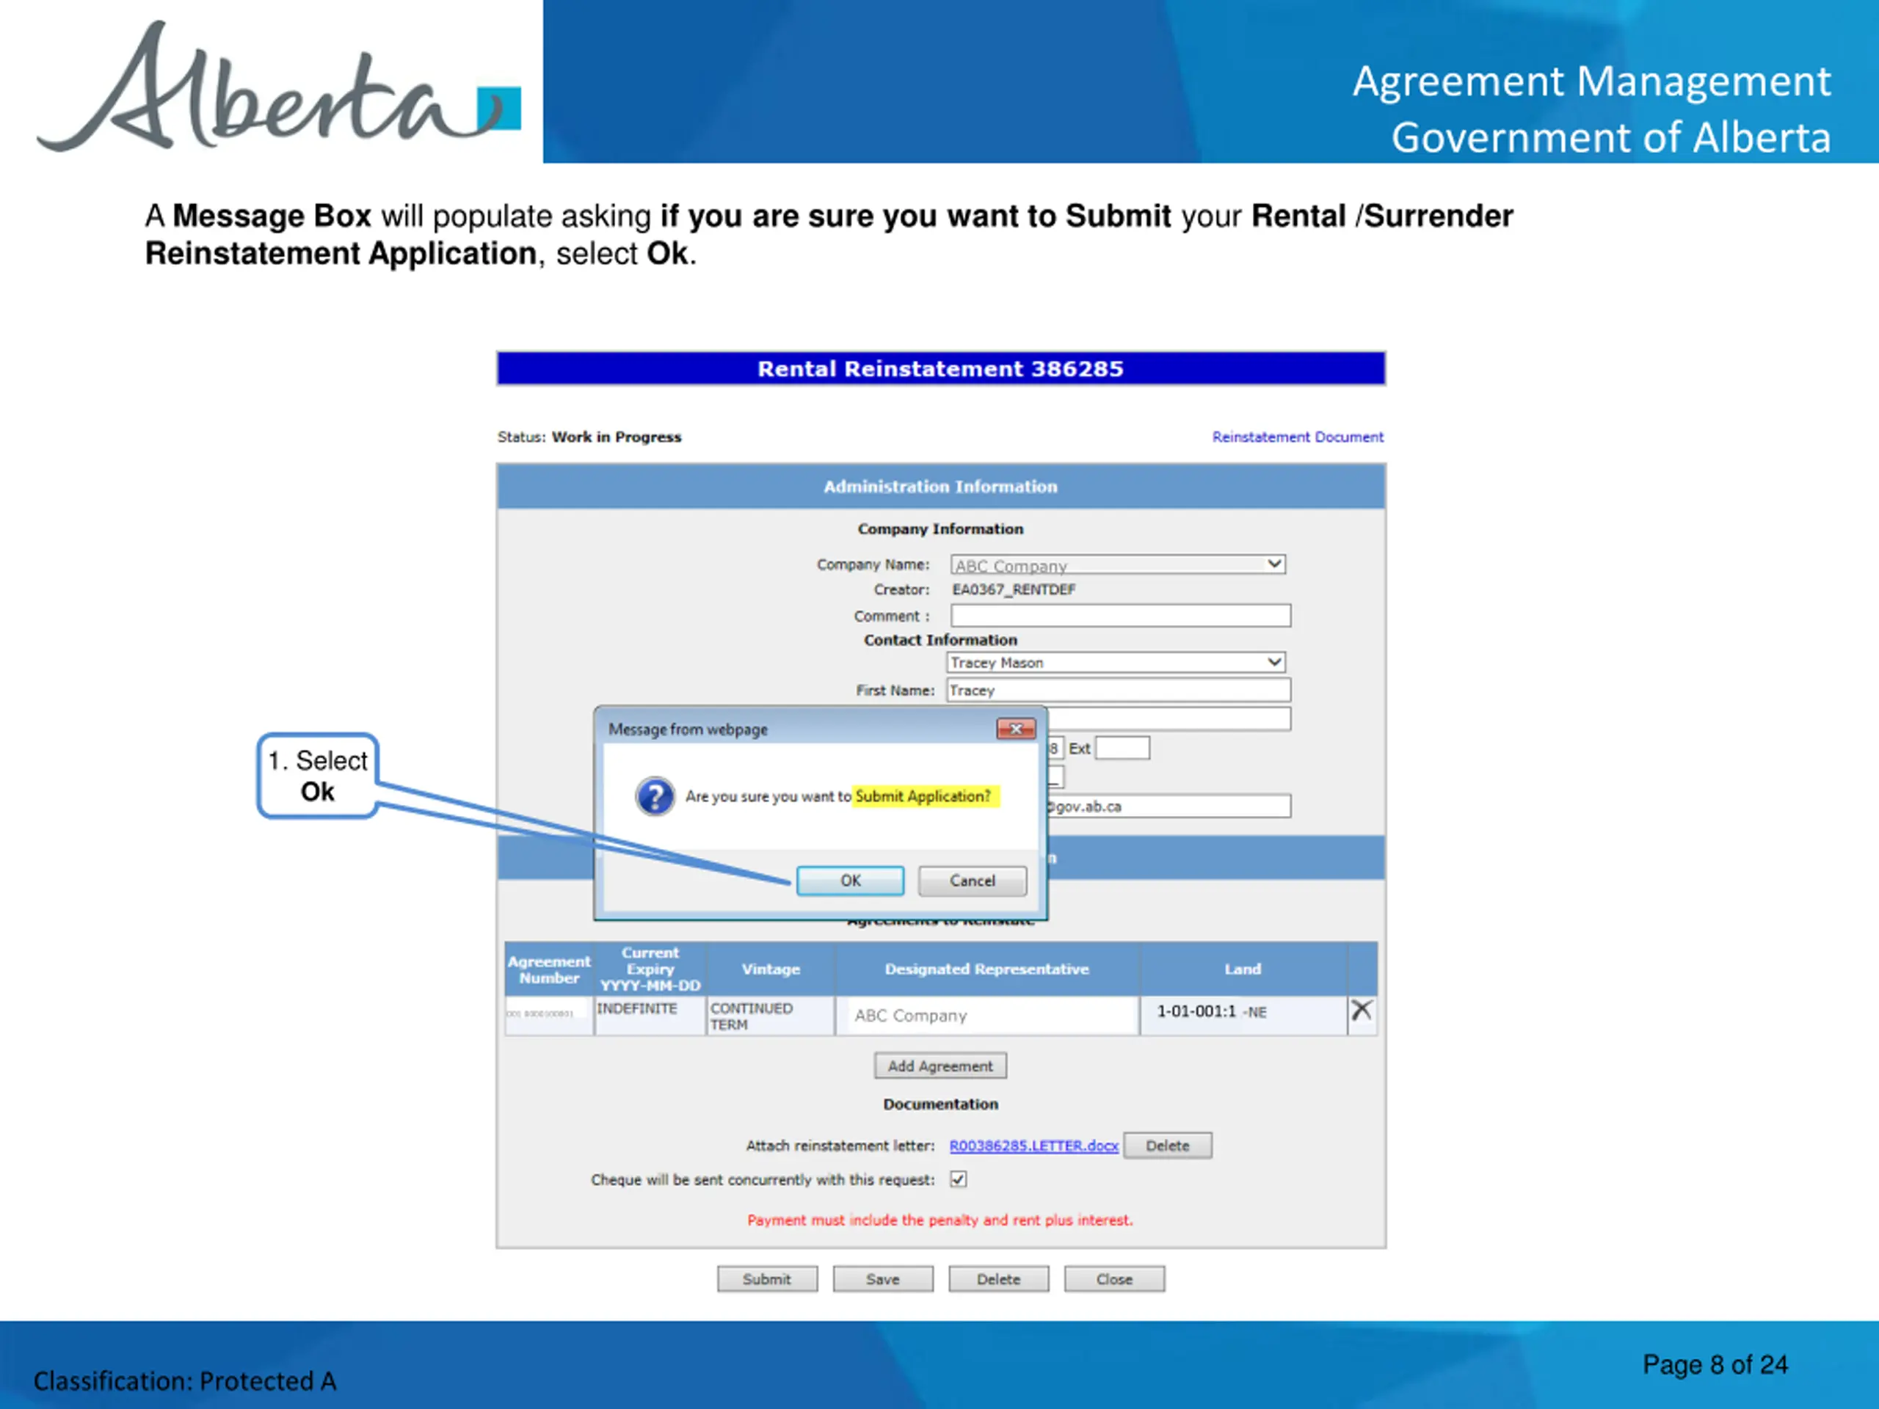Toggle cheque sent concurrently checkbox
1879x1409 pixels.
958,1179
